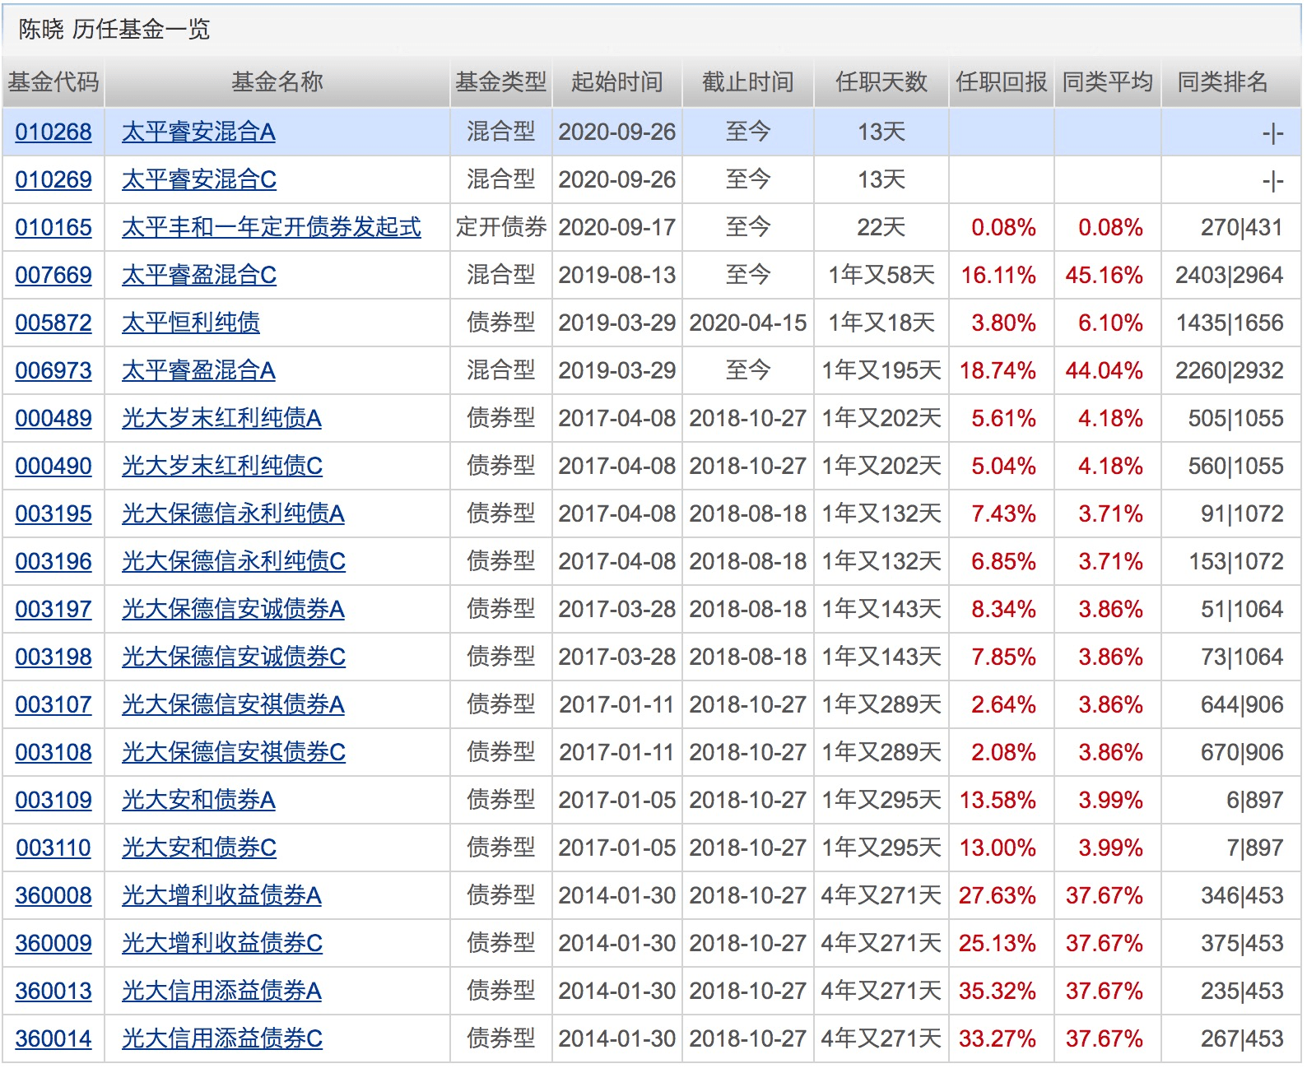Open fund code link 003107
Image resolution: width=1307 pixels, height=1073 pixels.
coord(53,704)
